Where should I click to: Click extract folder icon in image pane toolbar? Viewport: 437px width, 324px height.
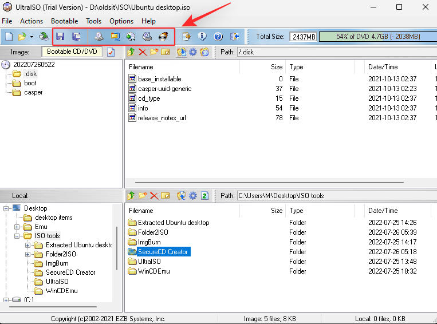tap(182, 52)
